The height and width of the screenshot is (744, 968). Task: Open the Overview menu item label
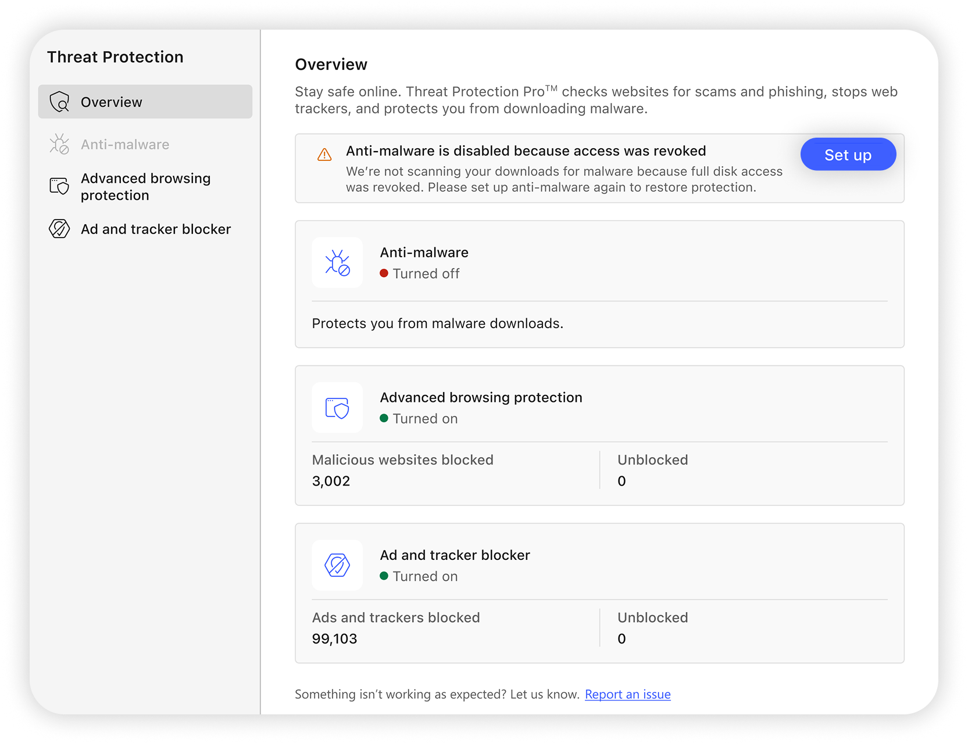coord(111,102)
